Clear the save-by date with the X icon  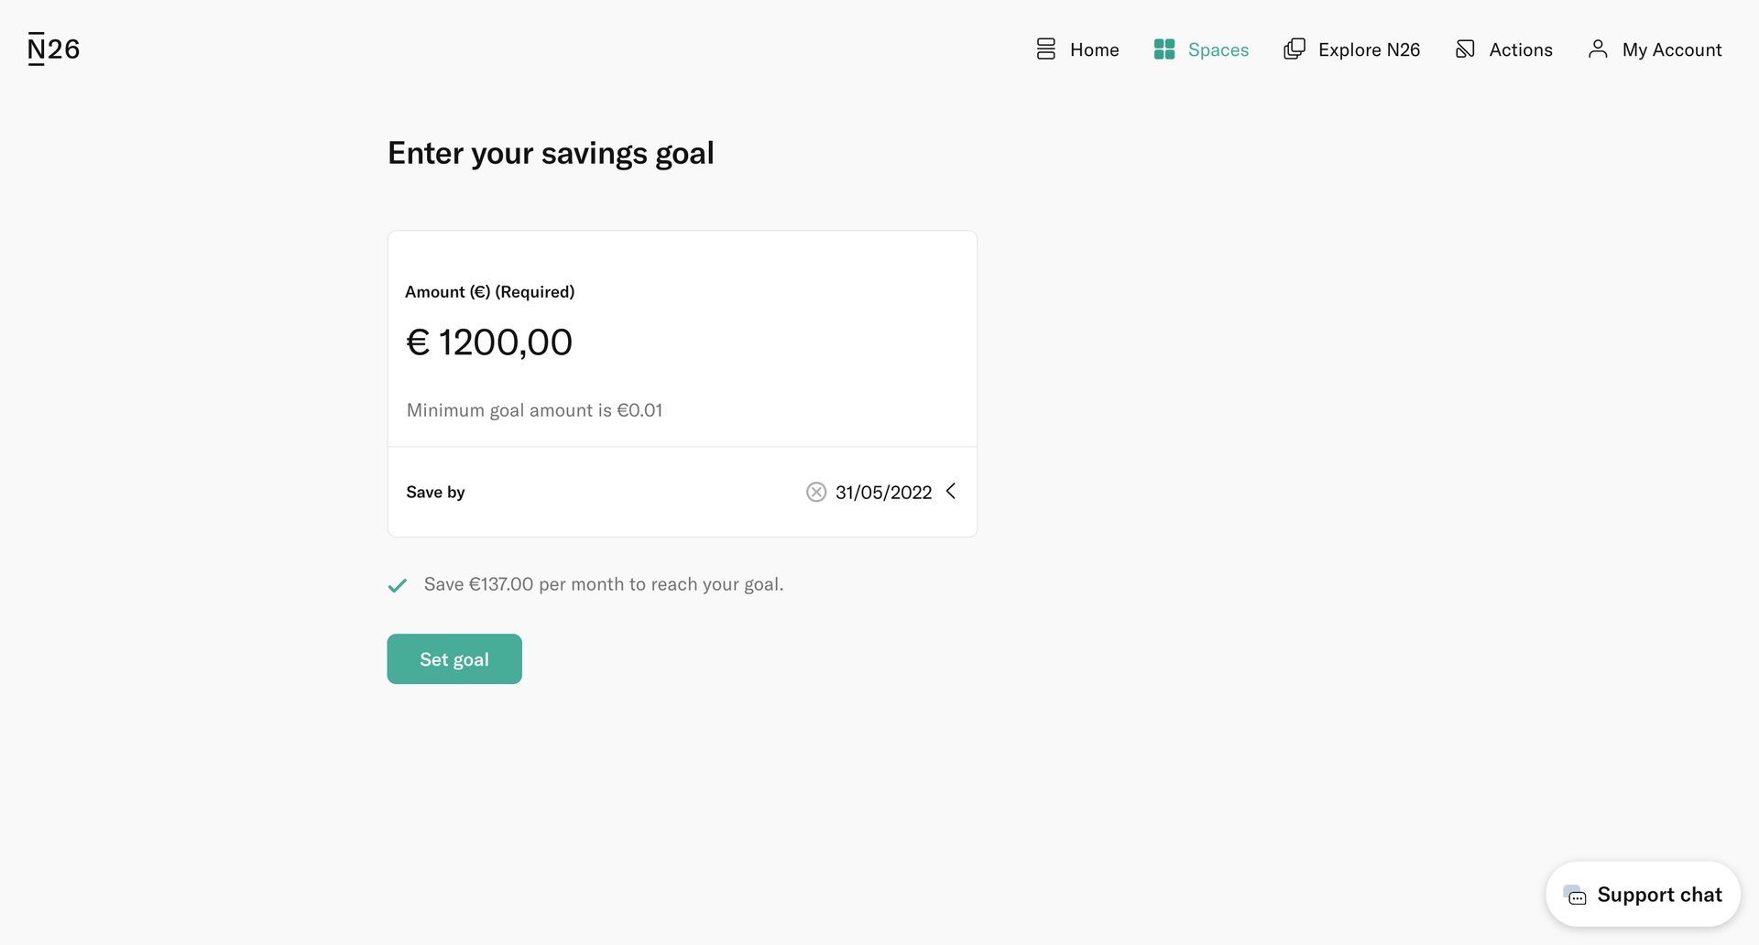coord(815,492)
